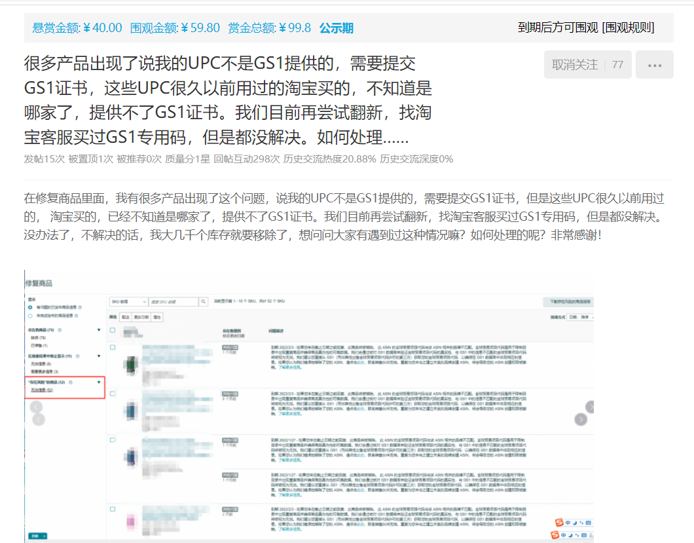Click the green product thumbnail
The width and height of the screenshot is (694, 543).
(130, 365)
